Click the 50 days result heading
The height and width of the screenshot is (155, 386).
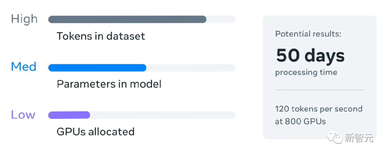(310, 56)
